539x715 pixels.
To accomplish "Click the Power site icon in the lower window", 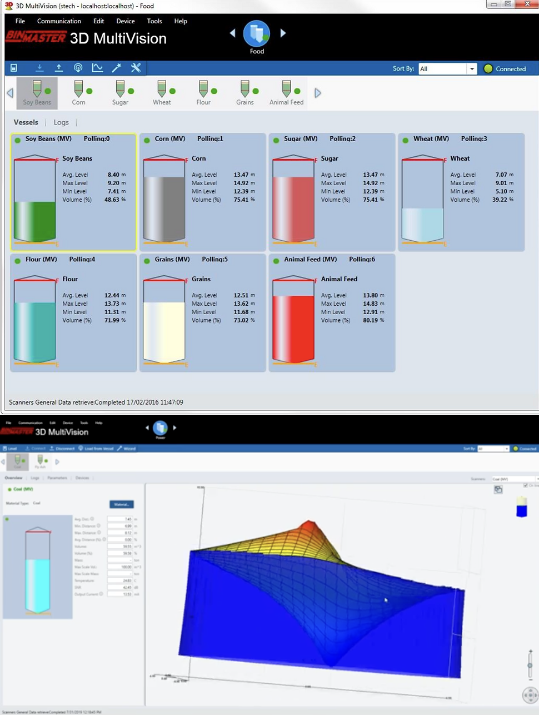I will point(161,428).
